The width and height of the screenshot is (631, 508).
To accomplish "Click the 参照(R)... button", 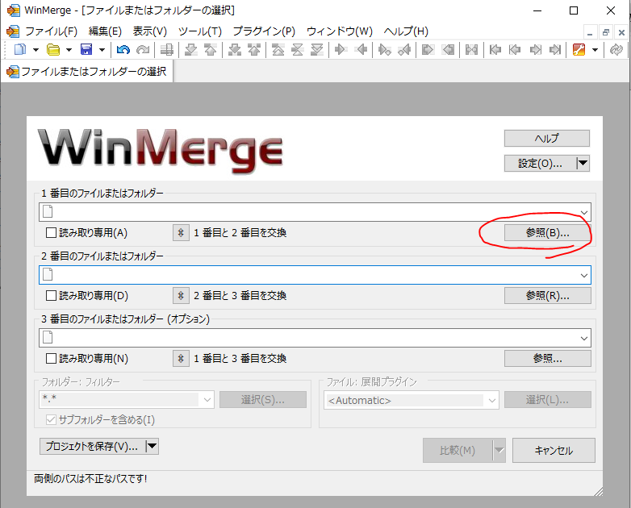I will 547,296.
